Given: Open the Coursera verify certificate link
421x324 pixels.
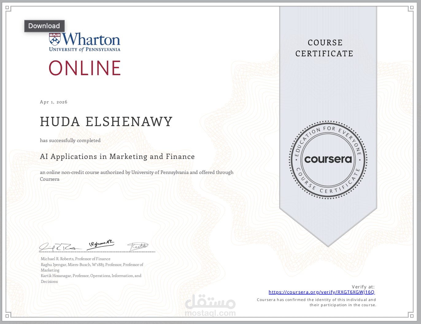Looking at the screenshot, I should tap(322, 292).
